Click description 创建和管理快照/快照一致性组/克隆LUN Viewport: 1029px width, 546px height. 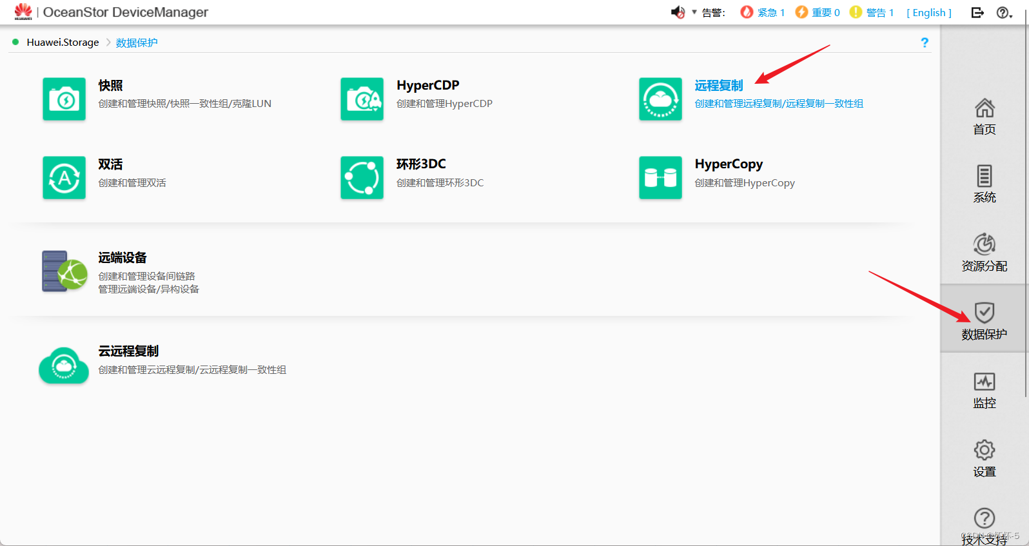pos(184,104)
